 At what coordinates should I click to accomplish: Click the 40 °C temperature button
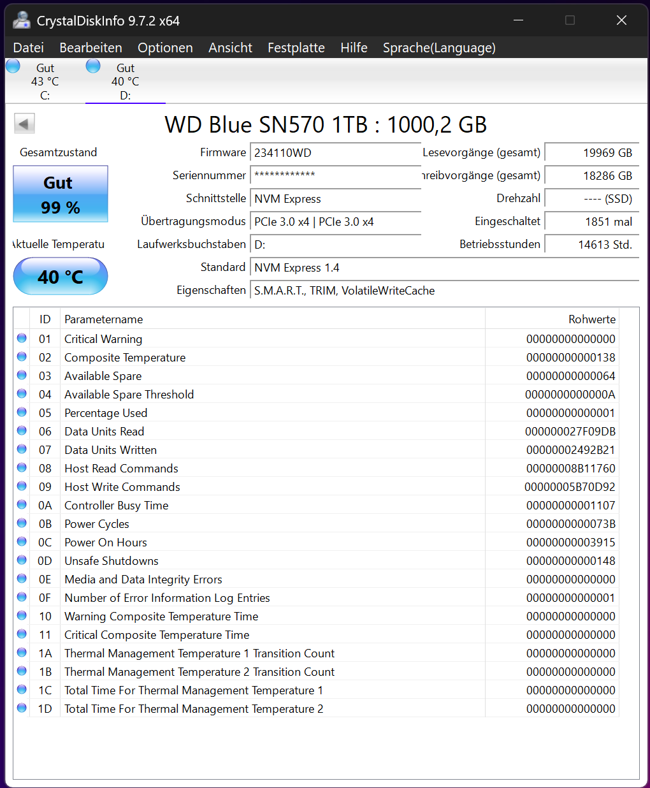(61, 276)
